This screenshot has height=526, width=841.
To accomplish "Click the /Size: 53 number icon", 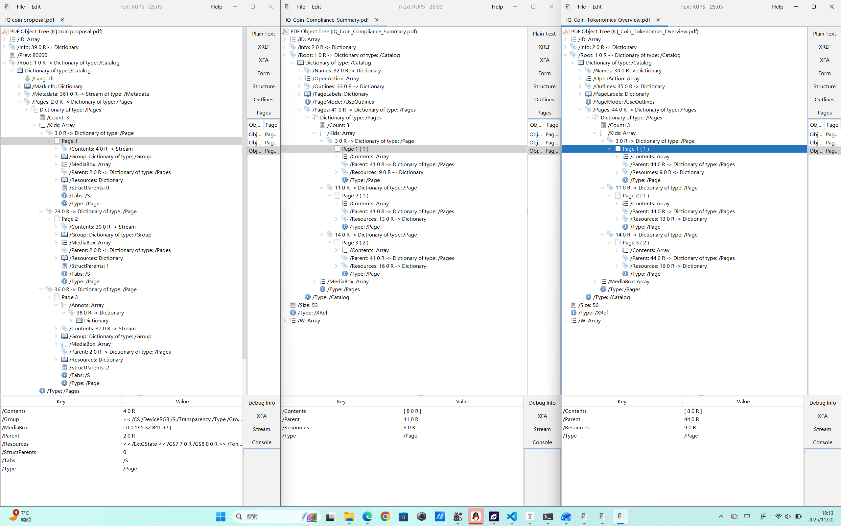I will click(x=293, y=305).
